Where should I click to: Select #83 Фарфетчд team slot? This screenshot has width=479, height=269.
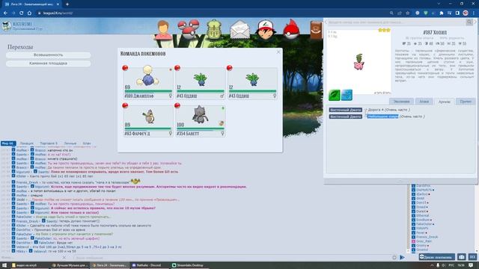click(148, 120)
